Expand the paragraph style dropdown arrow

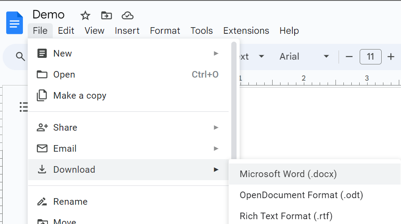point(262,57)
